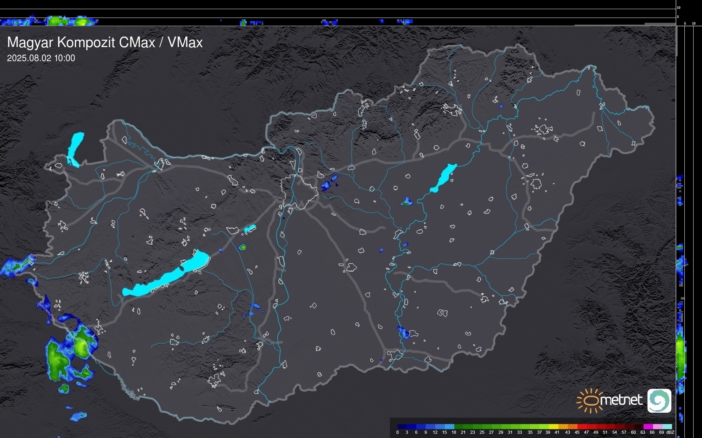The image size is (702, 438).
Task: Click the dBZ unit label in the legend
Action: (670, 432)
